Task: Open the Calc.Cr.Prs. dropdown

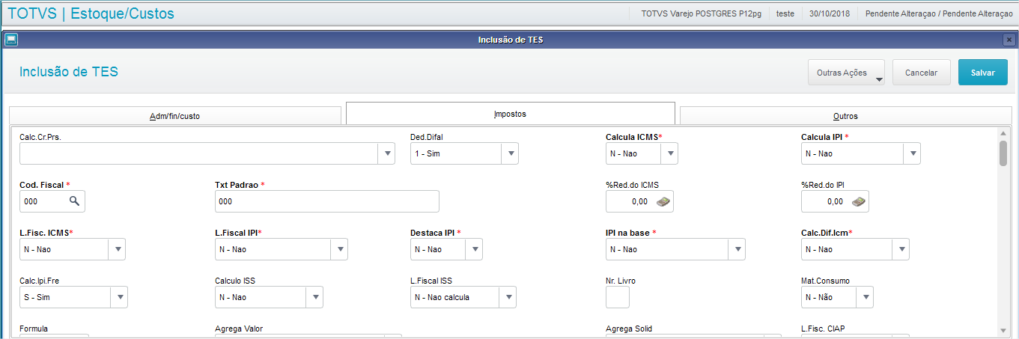Action: (387, 153)
